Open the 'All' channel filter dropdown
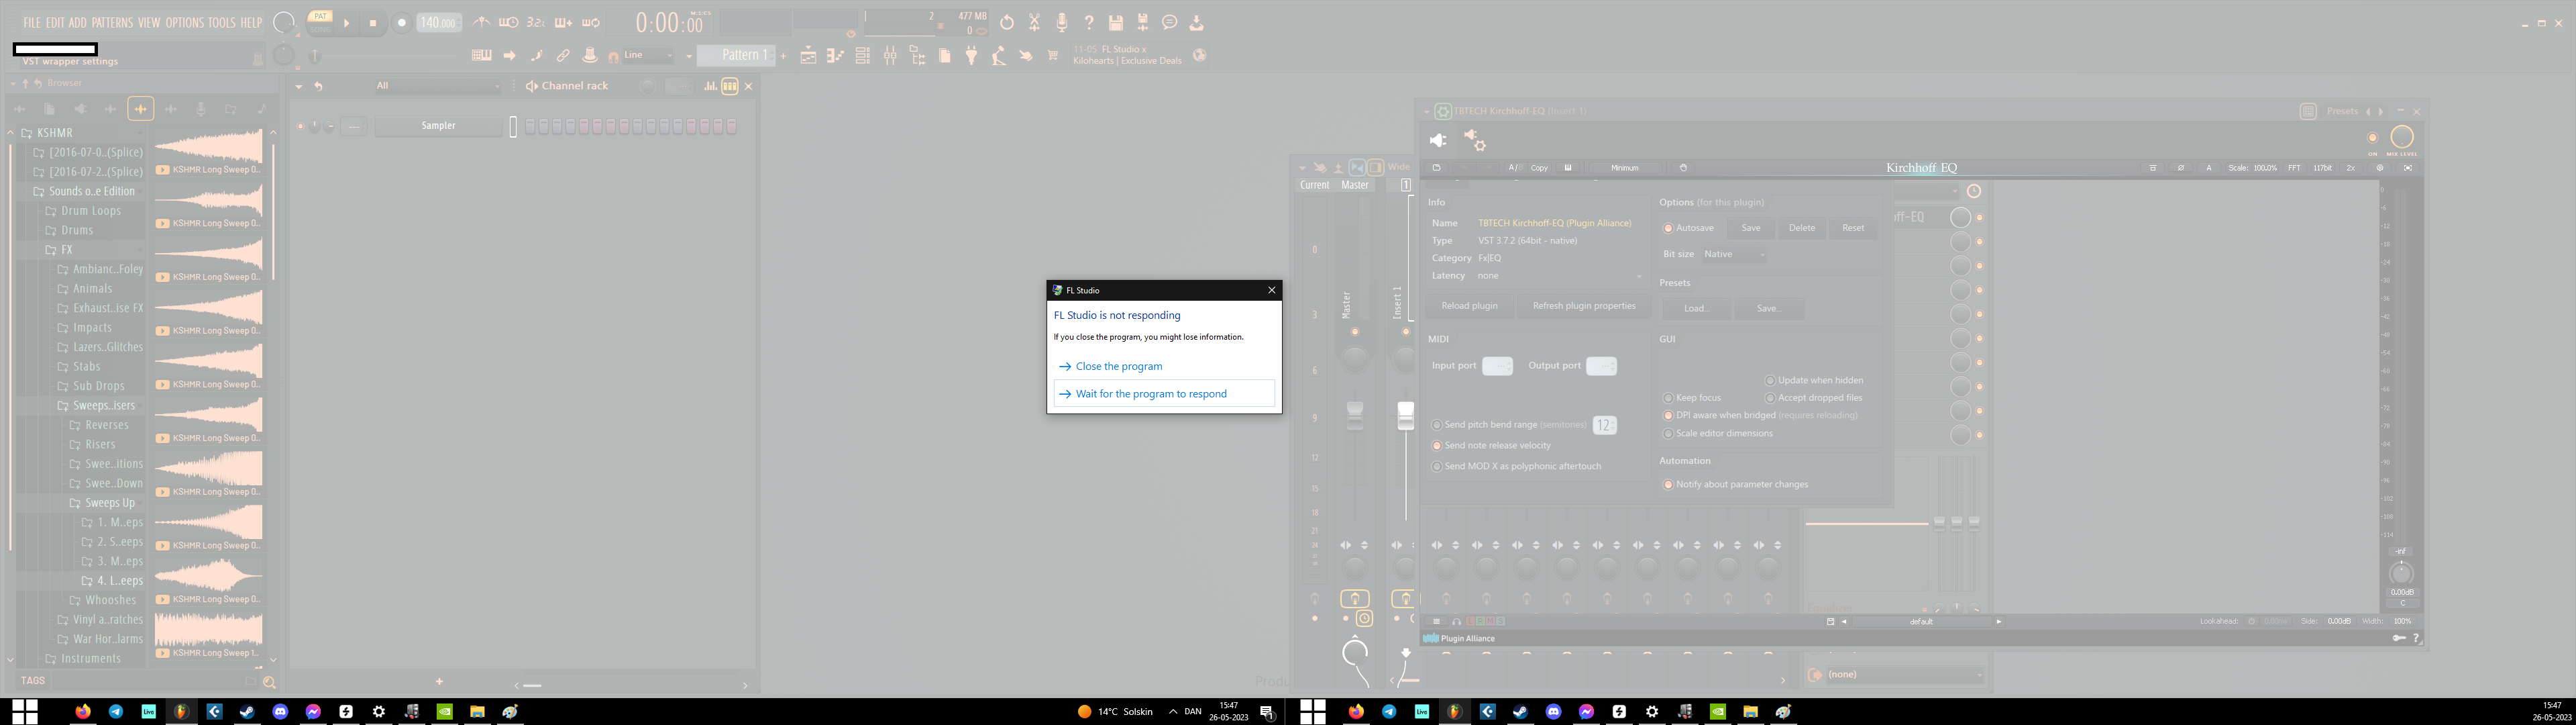 pyautogui.click(x=437, y=86)
